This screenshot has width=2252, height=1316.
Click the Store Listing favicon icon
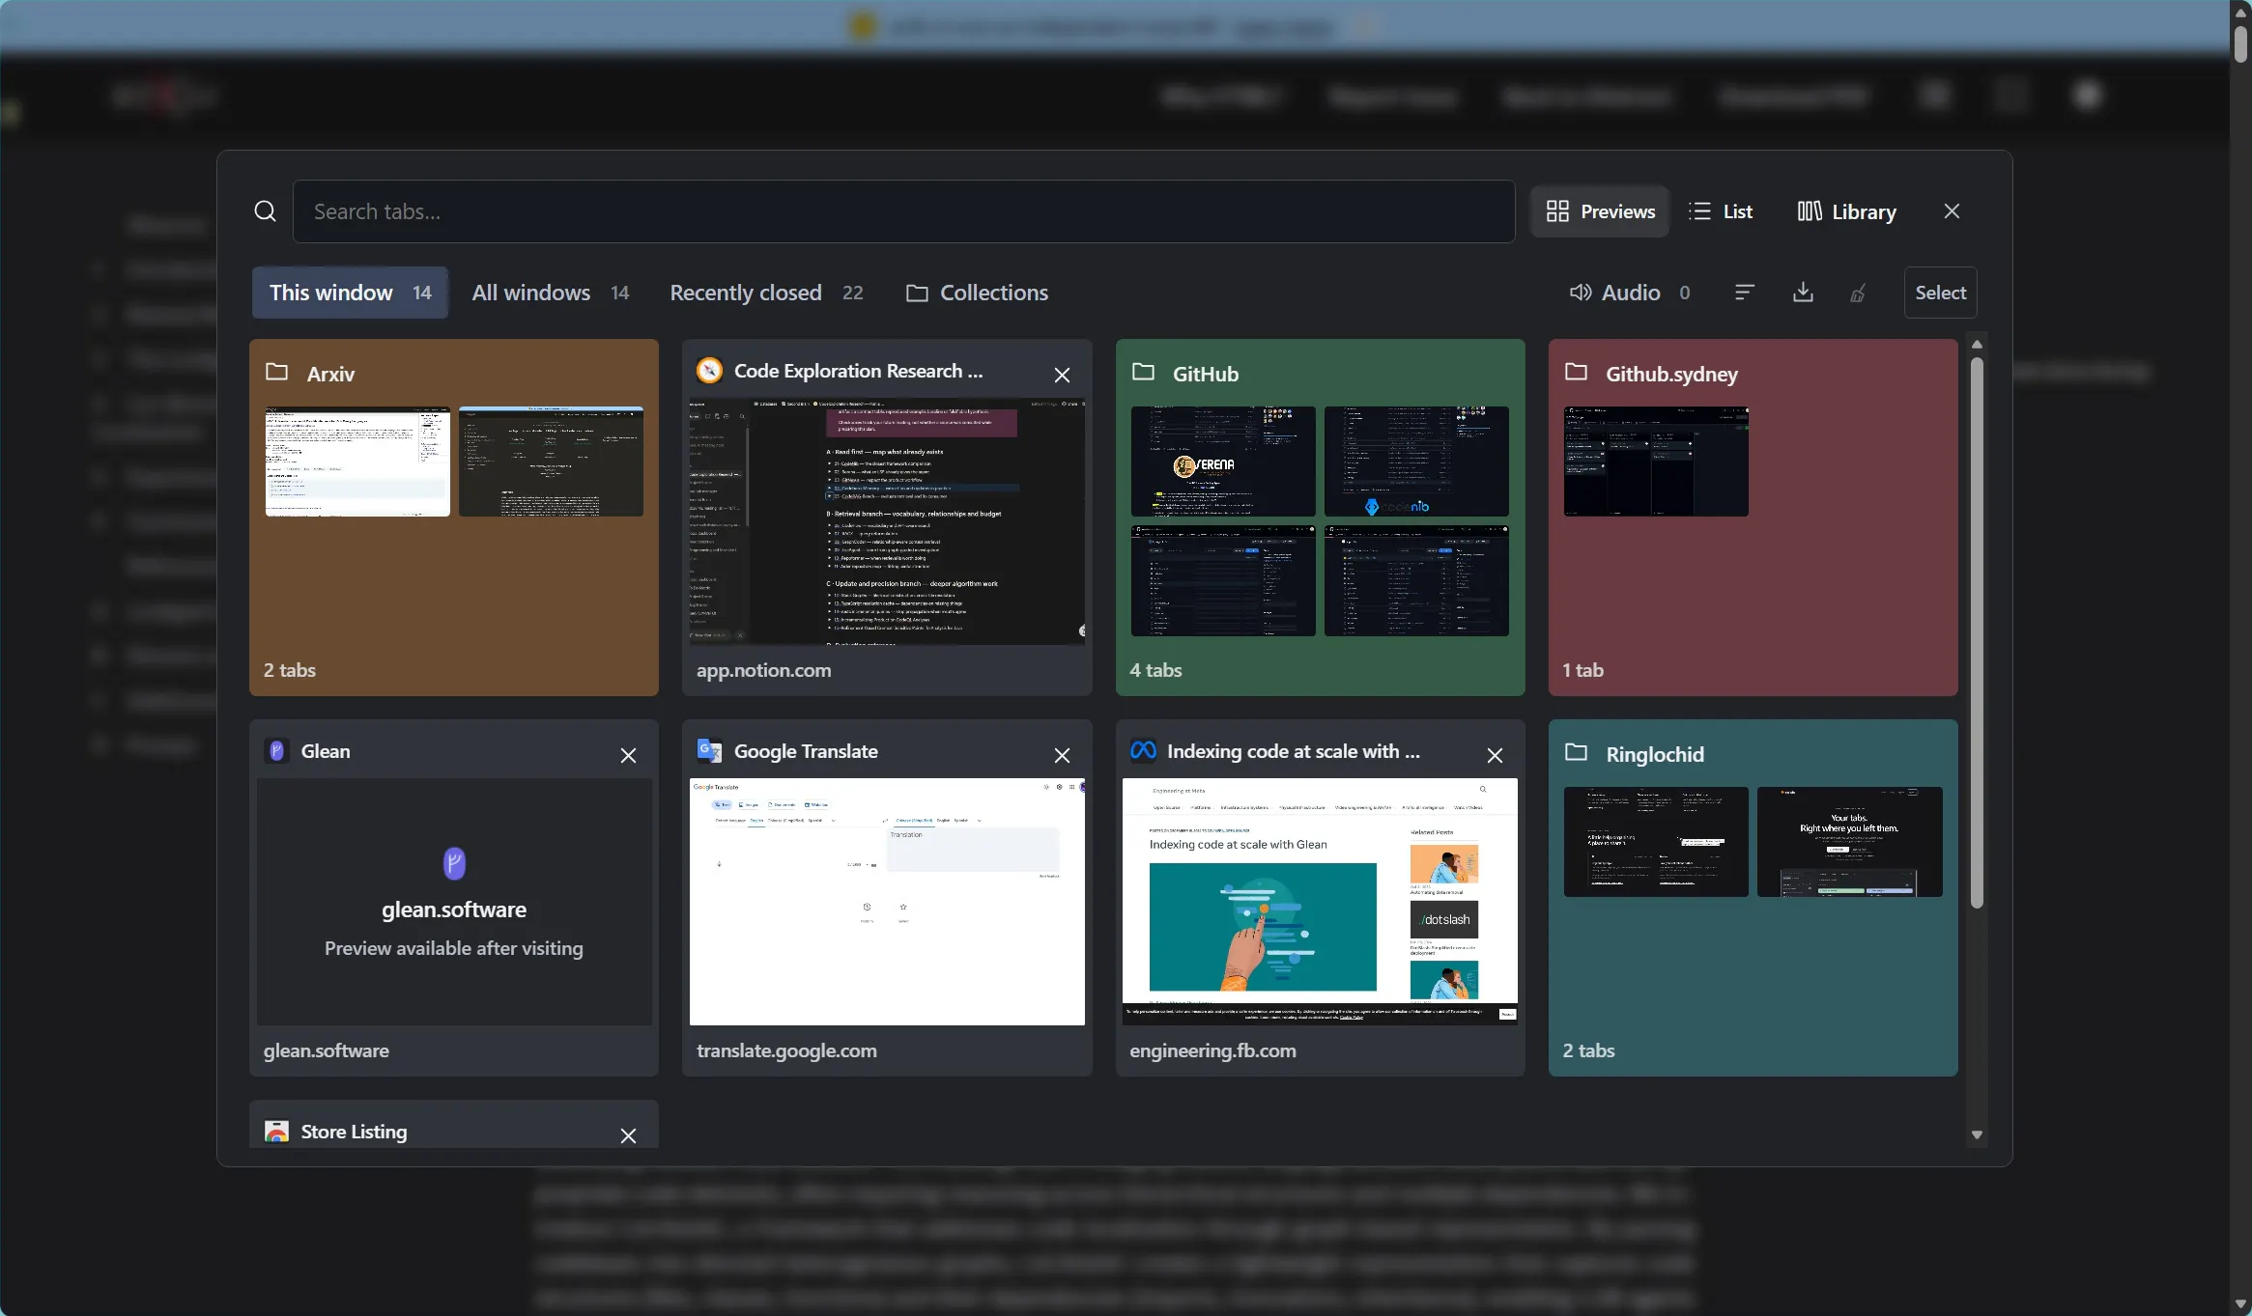tap(277, 1132)
